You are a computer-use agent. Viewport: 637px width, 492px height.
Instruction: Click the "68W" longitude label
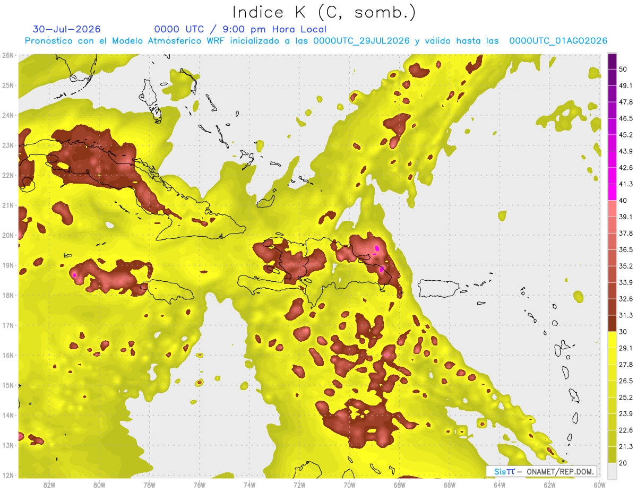(x=400, y=485)
